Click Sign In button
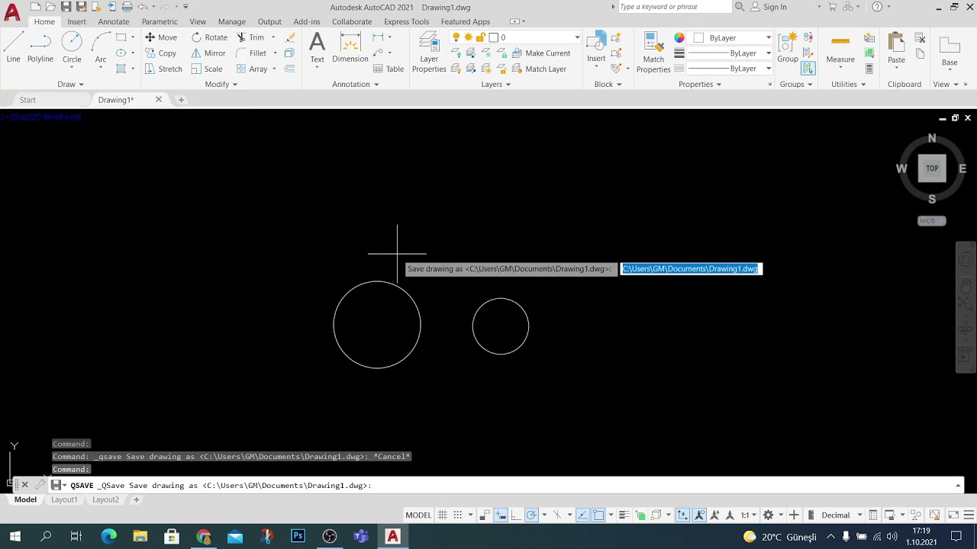Viewport: 977px width, 549px height. point(769,7)
